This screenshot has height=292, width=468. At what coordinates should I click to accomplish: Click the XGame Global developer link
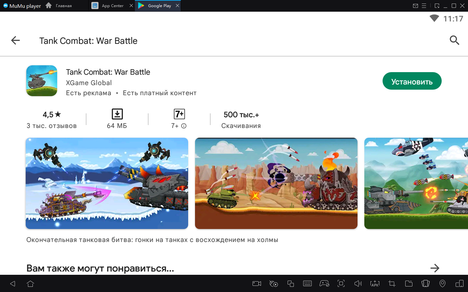(89, 83)
